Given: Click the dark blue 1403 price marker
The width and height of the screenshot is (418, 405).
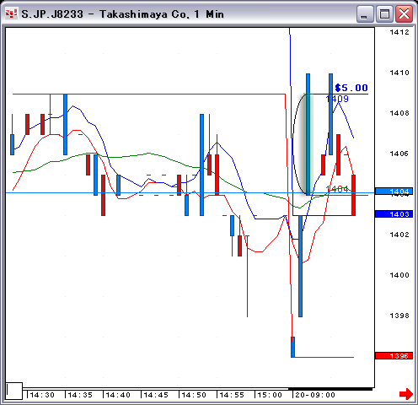Looking at the screenshot, I should pyautogui.click(x=394, y=214).
